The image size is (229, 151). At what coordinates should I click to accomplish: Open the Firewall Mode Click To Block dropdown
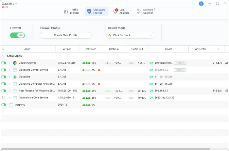130,35
